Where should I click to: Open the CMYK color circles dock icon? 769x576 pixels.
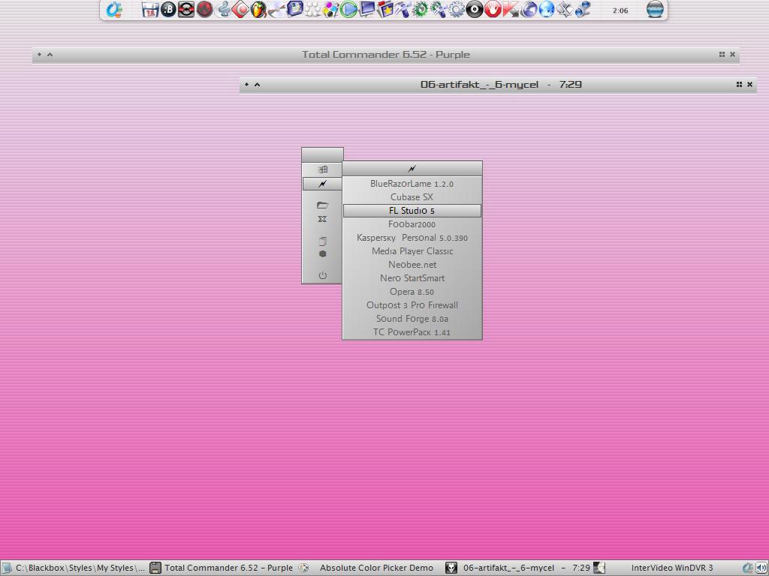click(330, 9)
